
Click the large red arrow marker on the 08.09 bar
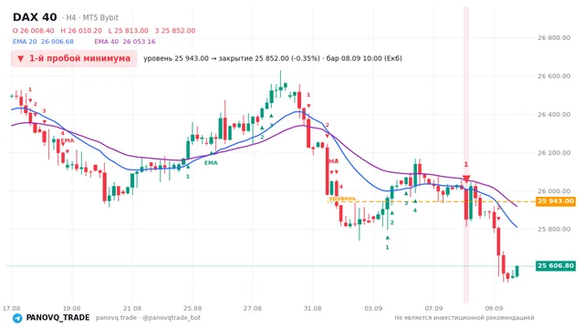[466, 179]
